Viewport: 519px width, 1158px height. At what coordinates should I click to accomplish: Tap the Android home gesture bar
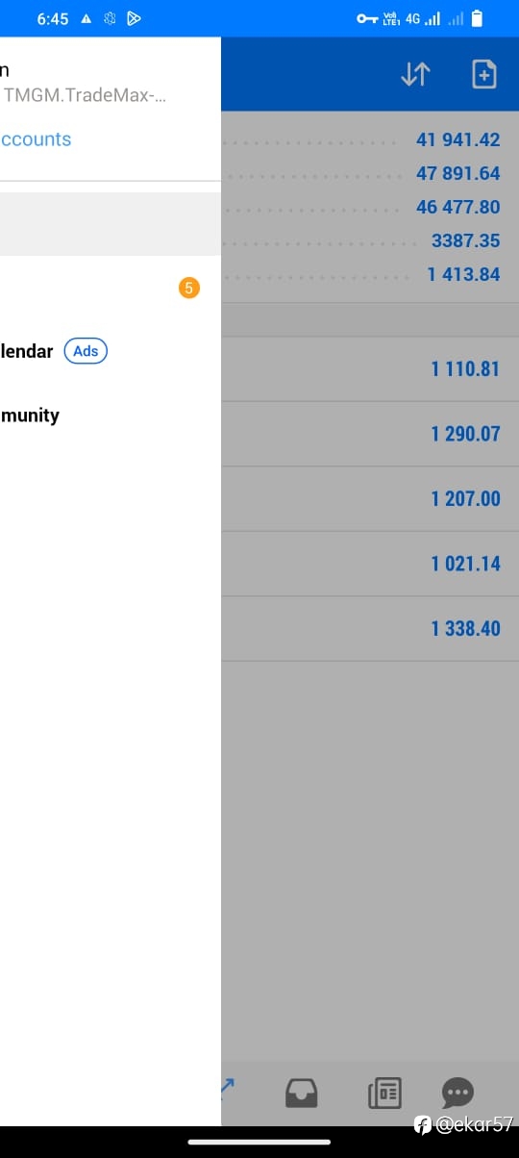click(259, 1142)
